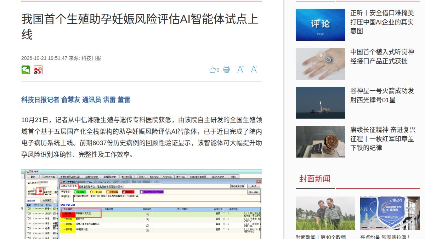The image size is (425, 239).
Task: Share the article via the WeChat icon
Action: (26, 70)
